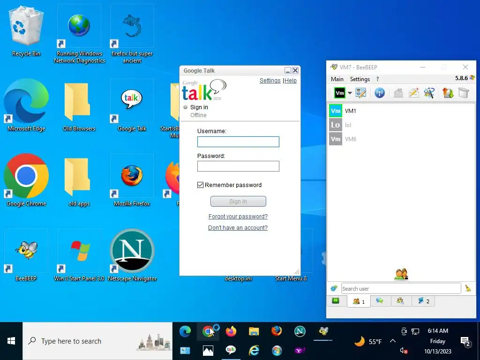This screenshot has height=360, width=480.
Task: Switch to the file tab showing 2
Action: pos(423,301)
